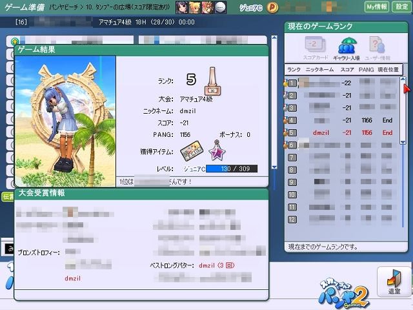Click the ギャラリー入場 gallery entry icon

pos(347,48)
